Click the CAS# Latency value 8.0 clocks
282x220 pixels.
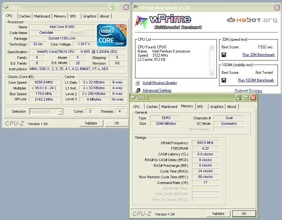(205, 154)
